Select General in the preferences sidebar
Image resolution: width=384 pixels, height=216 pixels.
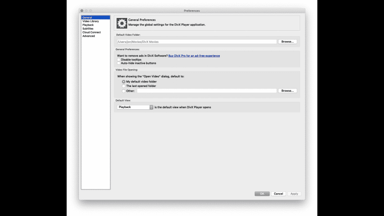[x=95, y=18]
